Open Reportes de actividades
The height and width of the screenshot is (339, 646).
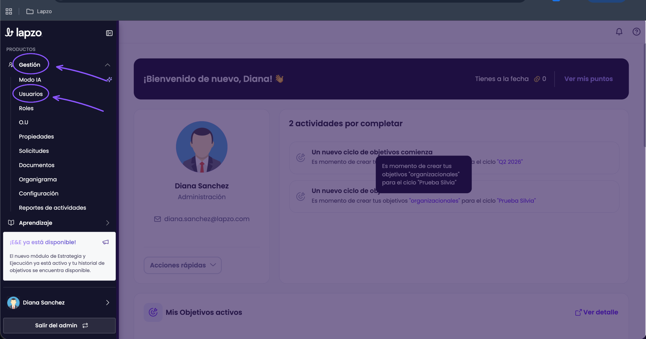point(52,208)
